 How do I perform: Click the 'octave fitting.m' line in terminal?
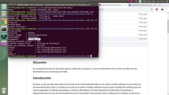[17, 27]
